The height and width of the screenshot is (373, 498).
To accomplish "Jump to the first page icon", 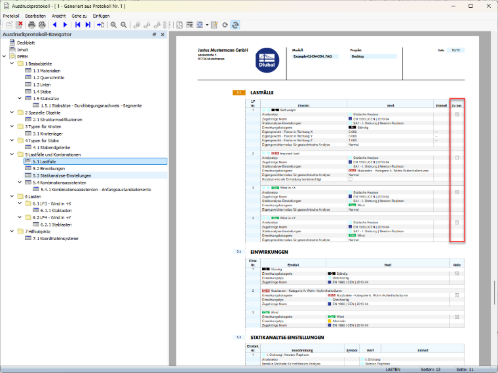I will point(77,25).
